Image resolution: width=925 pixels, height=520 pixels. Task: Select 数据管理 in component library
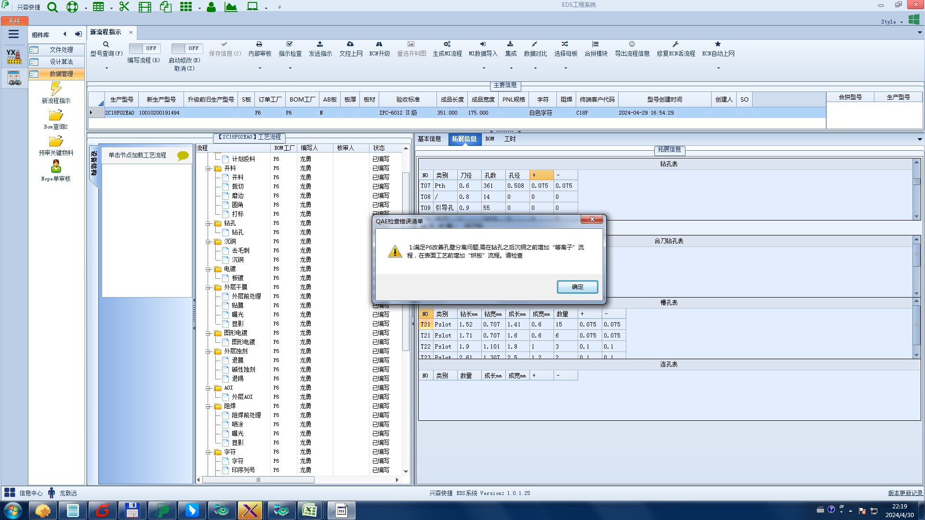click(x=56, y=74)
